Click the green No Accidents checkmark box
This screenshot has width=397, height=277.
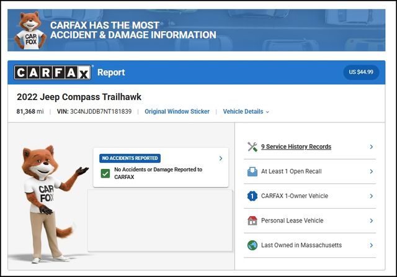click(x=105, y=173)
